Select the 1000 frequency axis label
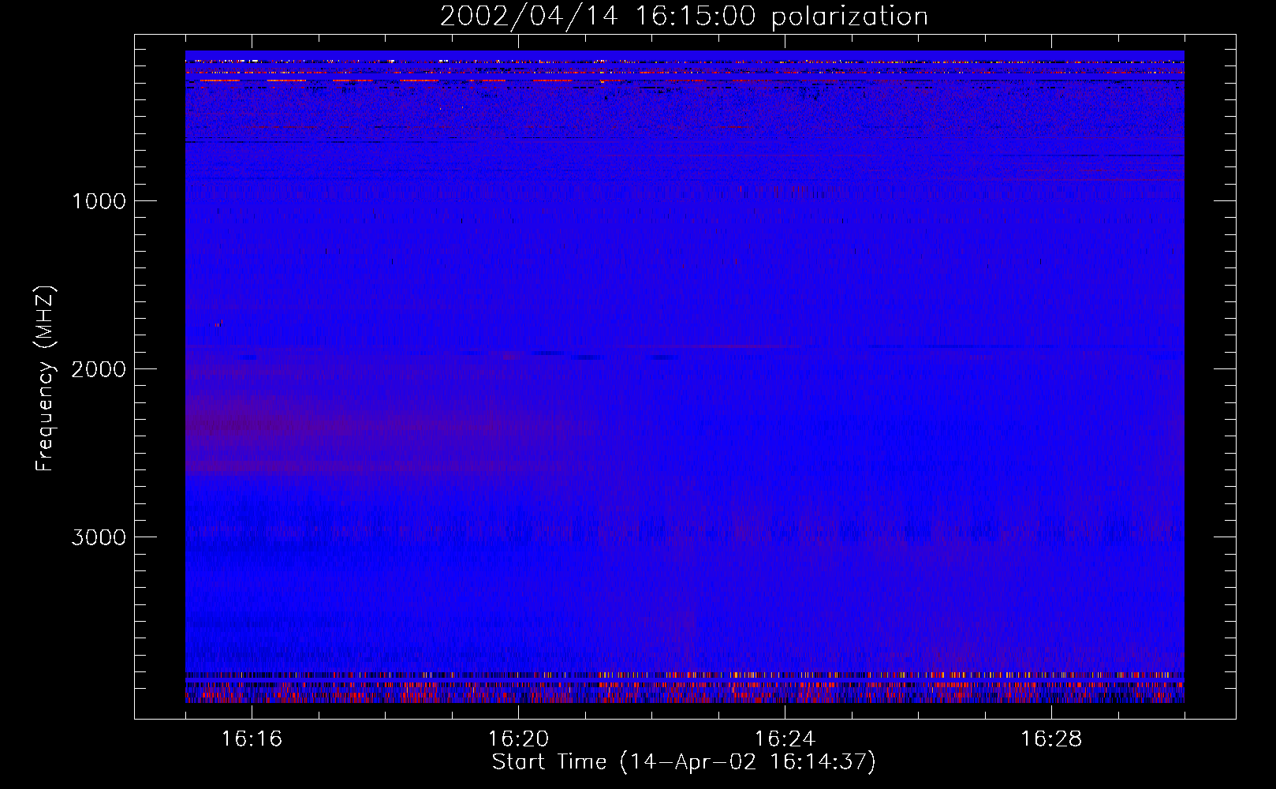This screenshot has width=1276, height=789. pyautogui.click(x=99, y=201)
